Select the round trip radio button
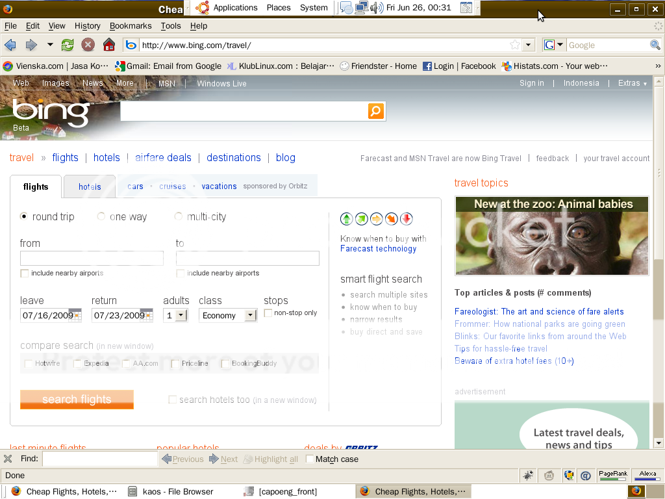 (x=24, y=216)
